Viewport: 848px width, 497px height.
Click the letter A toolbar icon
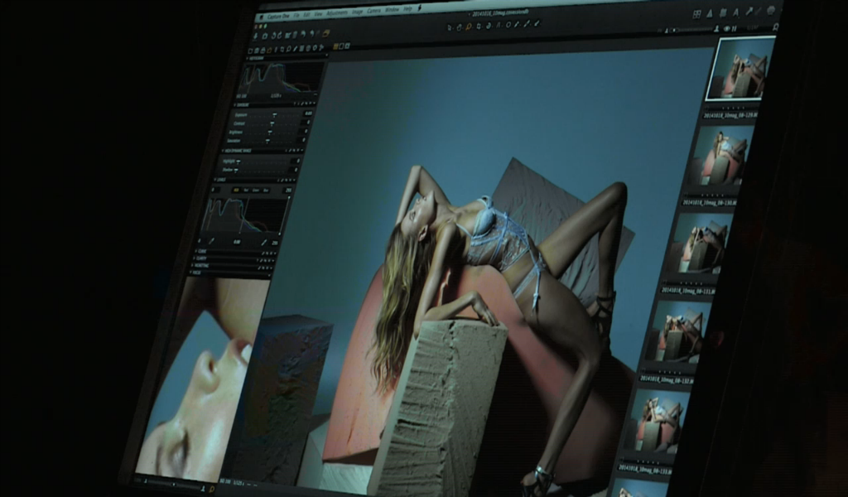tap(736, 12)
